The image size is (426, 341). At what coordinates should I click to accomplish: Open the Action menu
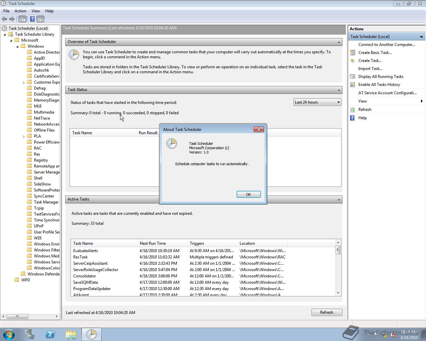point(20,11)
